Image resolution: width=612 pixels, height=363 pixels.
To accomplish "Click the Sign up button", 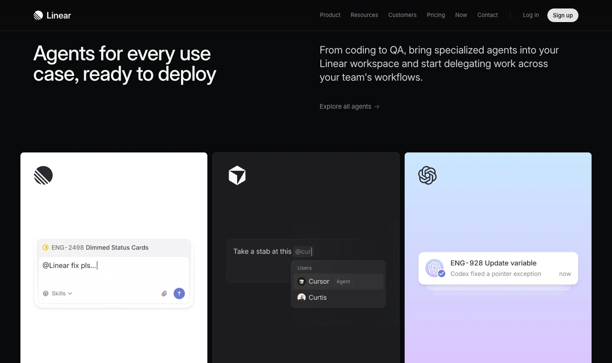I will [563, 15].
